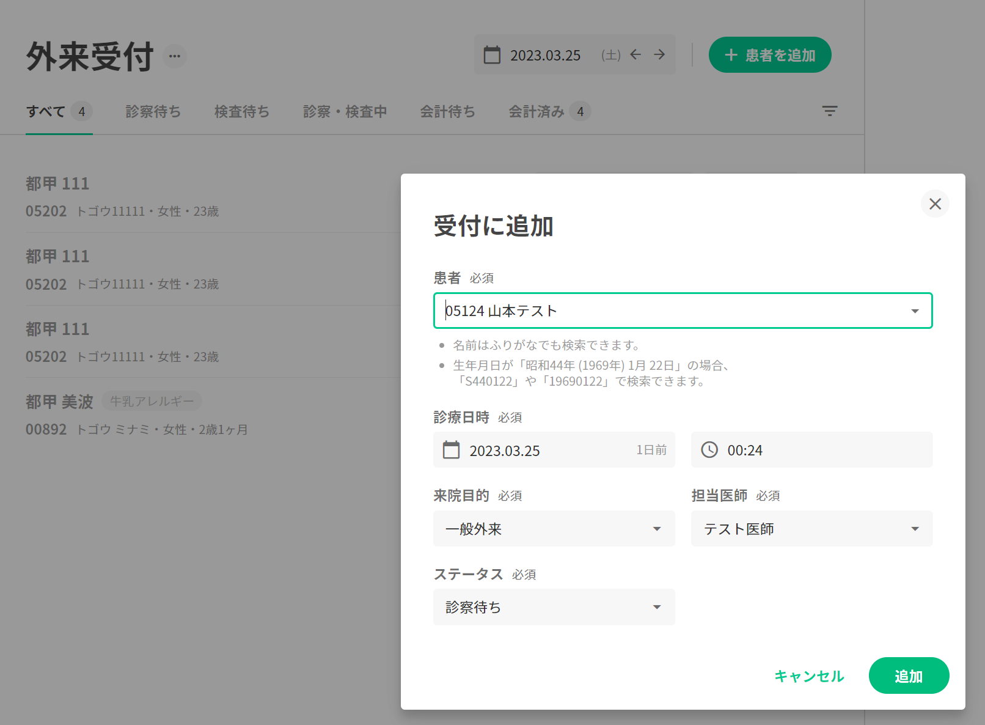This screenshot has height=725, width=985.
Task: Select the 検査待ち tab
Action: click(241, 112)
